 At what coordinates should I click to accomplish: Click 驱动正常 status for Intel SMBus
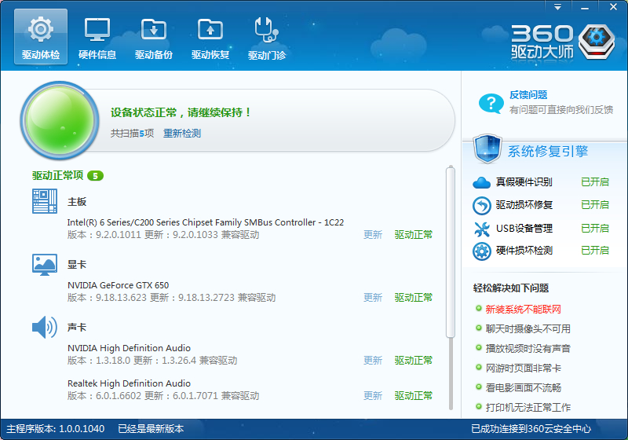point(414,234)
